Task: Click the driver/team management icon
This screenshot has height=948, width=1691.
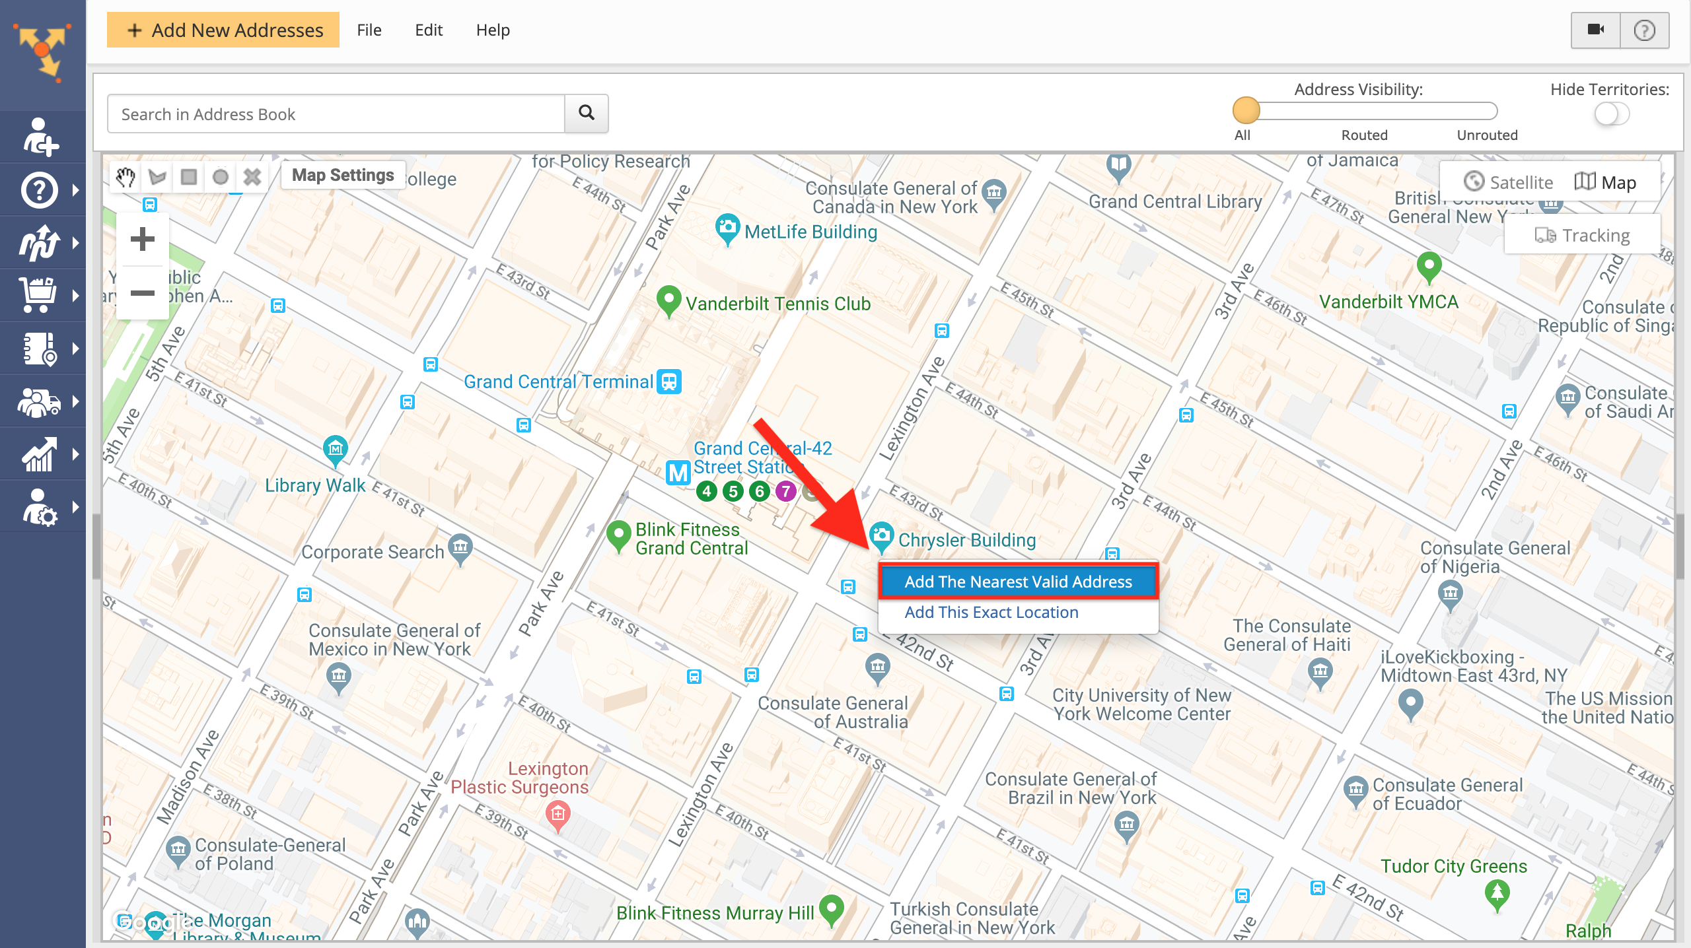Action: (x=41, y=403)
